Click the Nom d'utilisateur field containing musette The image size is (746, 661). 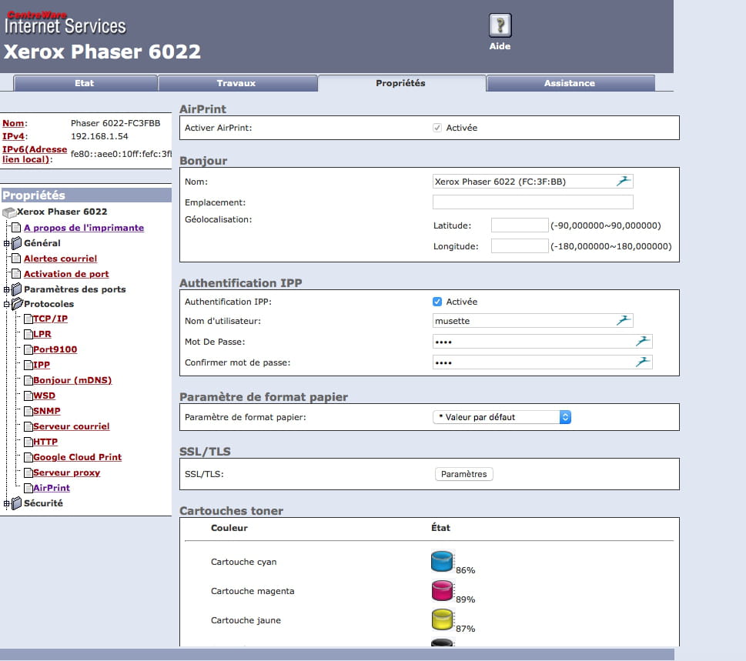533,321
